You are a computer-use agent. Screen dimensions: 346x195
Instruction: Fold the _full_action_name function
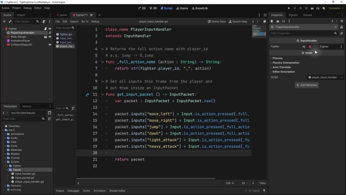click(102, 62)
